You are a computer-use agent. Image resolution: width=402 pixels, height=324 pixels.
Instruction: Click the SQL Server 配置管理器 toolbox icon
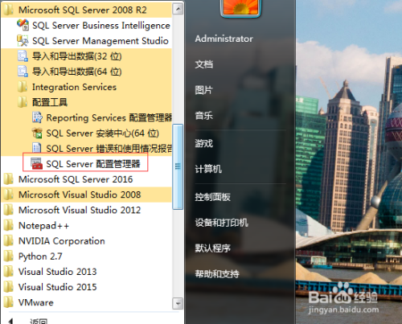pos(36,163)
